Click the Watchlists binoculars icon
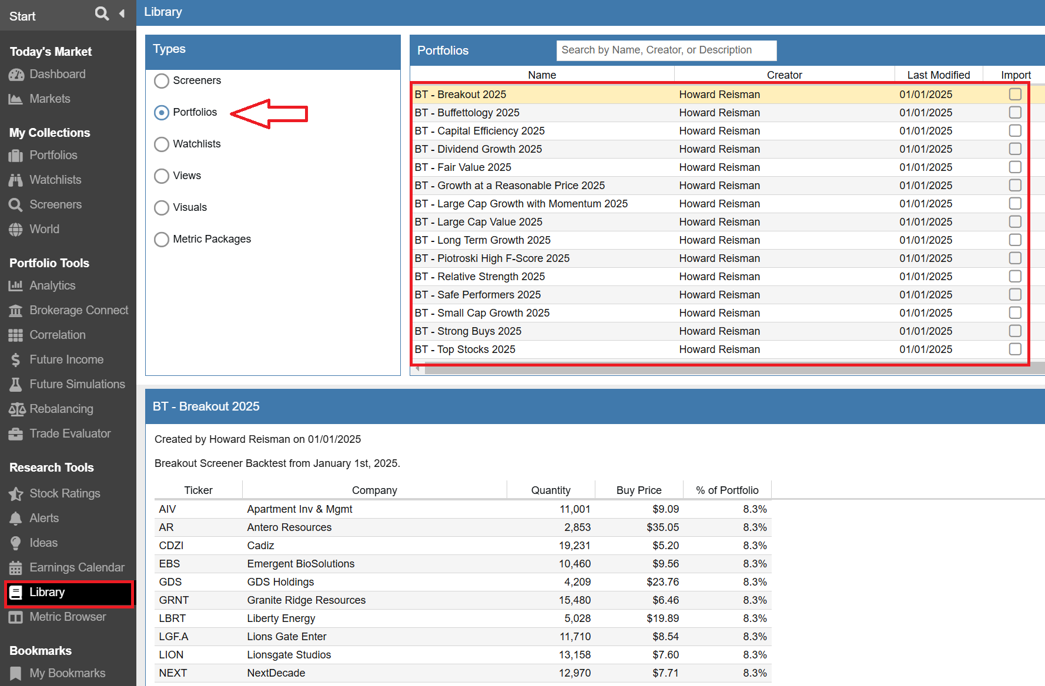This screenshot has width=1045, height=686. coord(16,180)
